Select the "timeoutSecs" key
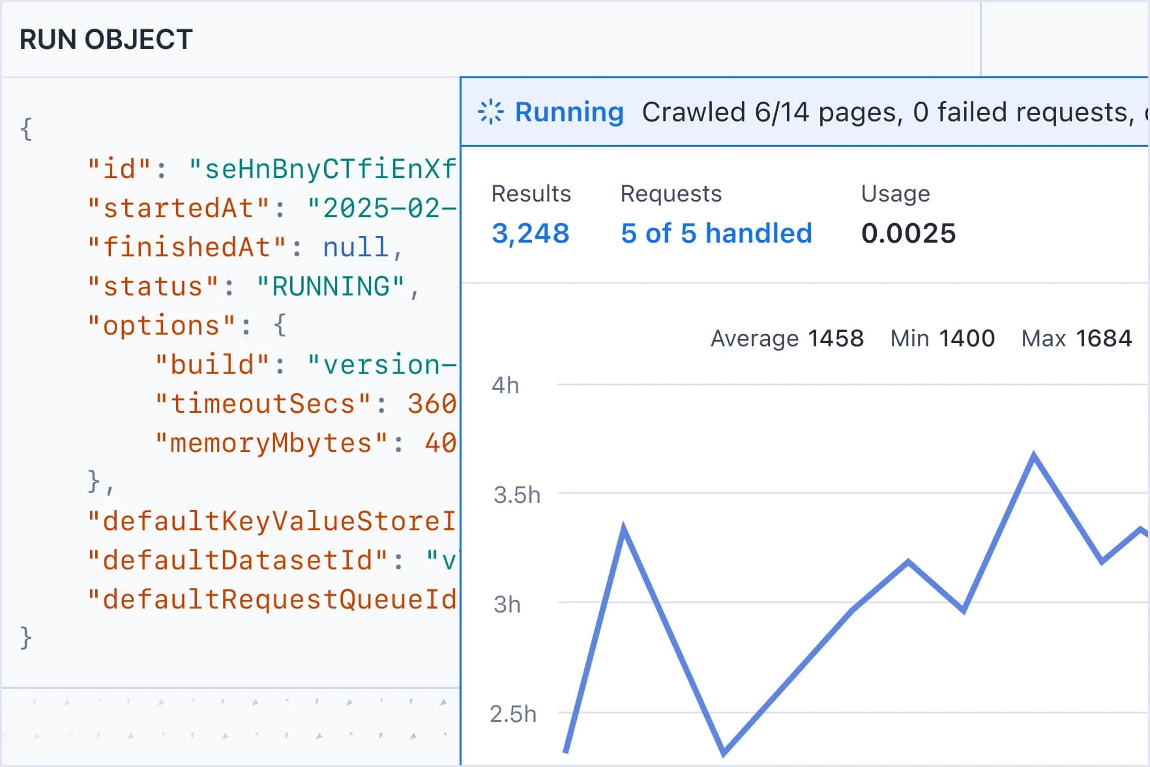 click(x=263, y=404)
